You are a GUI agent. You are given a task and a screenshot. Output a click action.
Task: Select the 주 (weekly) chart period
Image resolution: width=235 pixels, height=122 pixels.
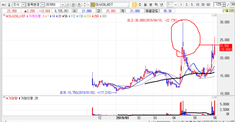click(140, 5)
